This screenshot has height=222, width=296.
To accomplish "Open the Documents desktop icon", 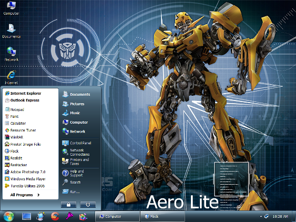I will point(12,31).
